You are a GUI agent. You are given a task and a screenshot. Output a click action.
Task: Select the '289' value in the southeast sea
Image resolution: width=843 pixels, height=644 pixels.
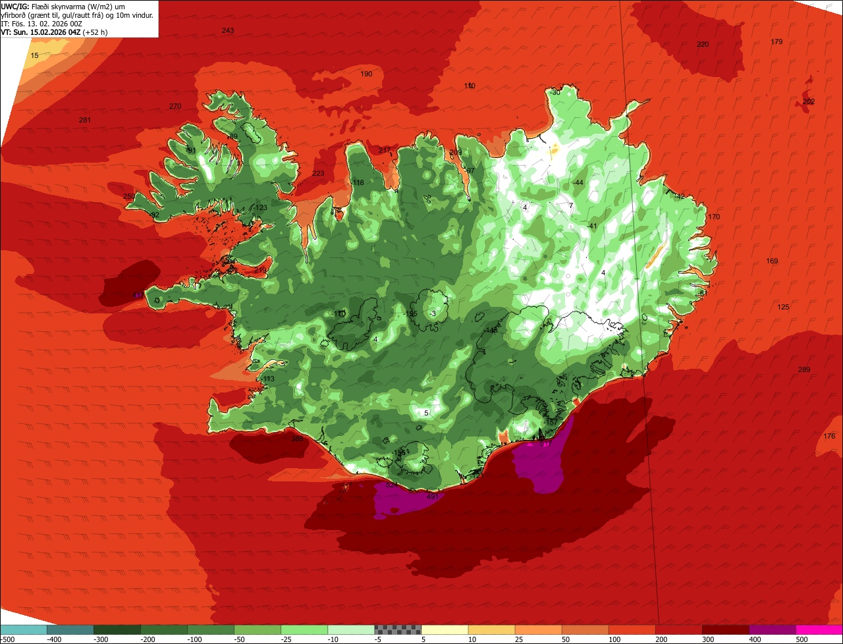point(803,369)
